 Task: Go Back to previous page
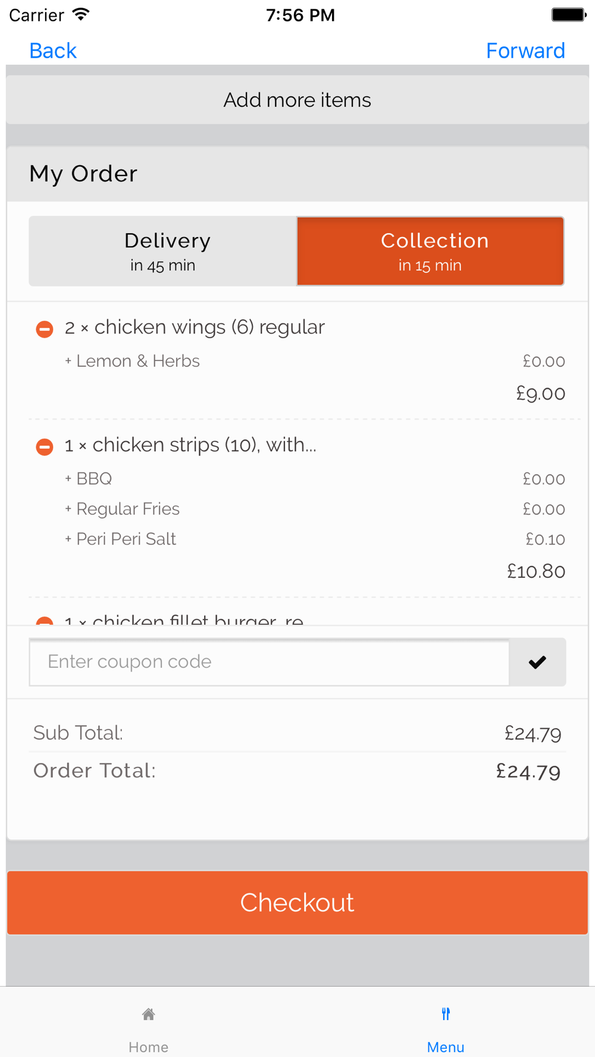[x=53, y=51]
